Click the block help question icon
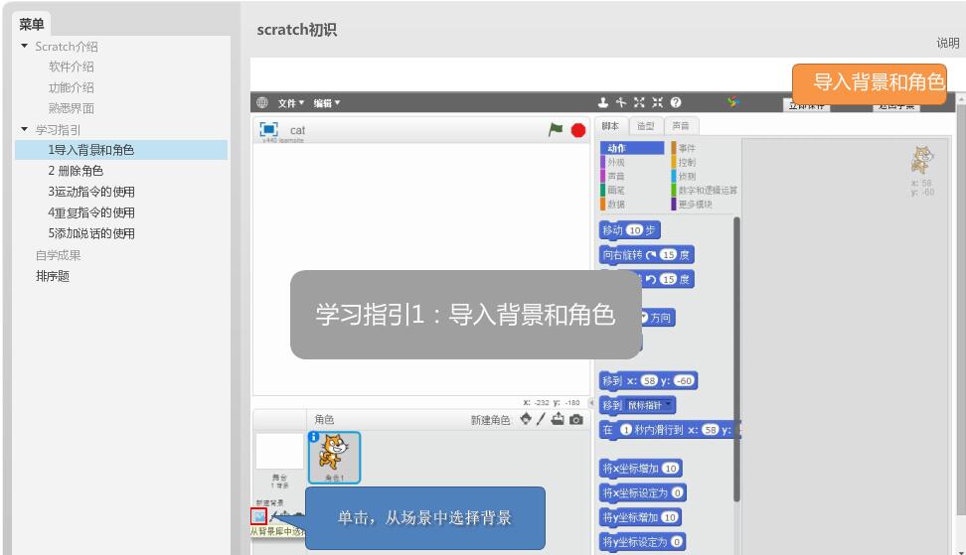966x555 pixels. tap(676, 102)
